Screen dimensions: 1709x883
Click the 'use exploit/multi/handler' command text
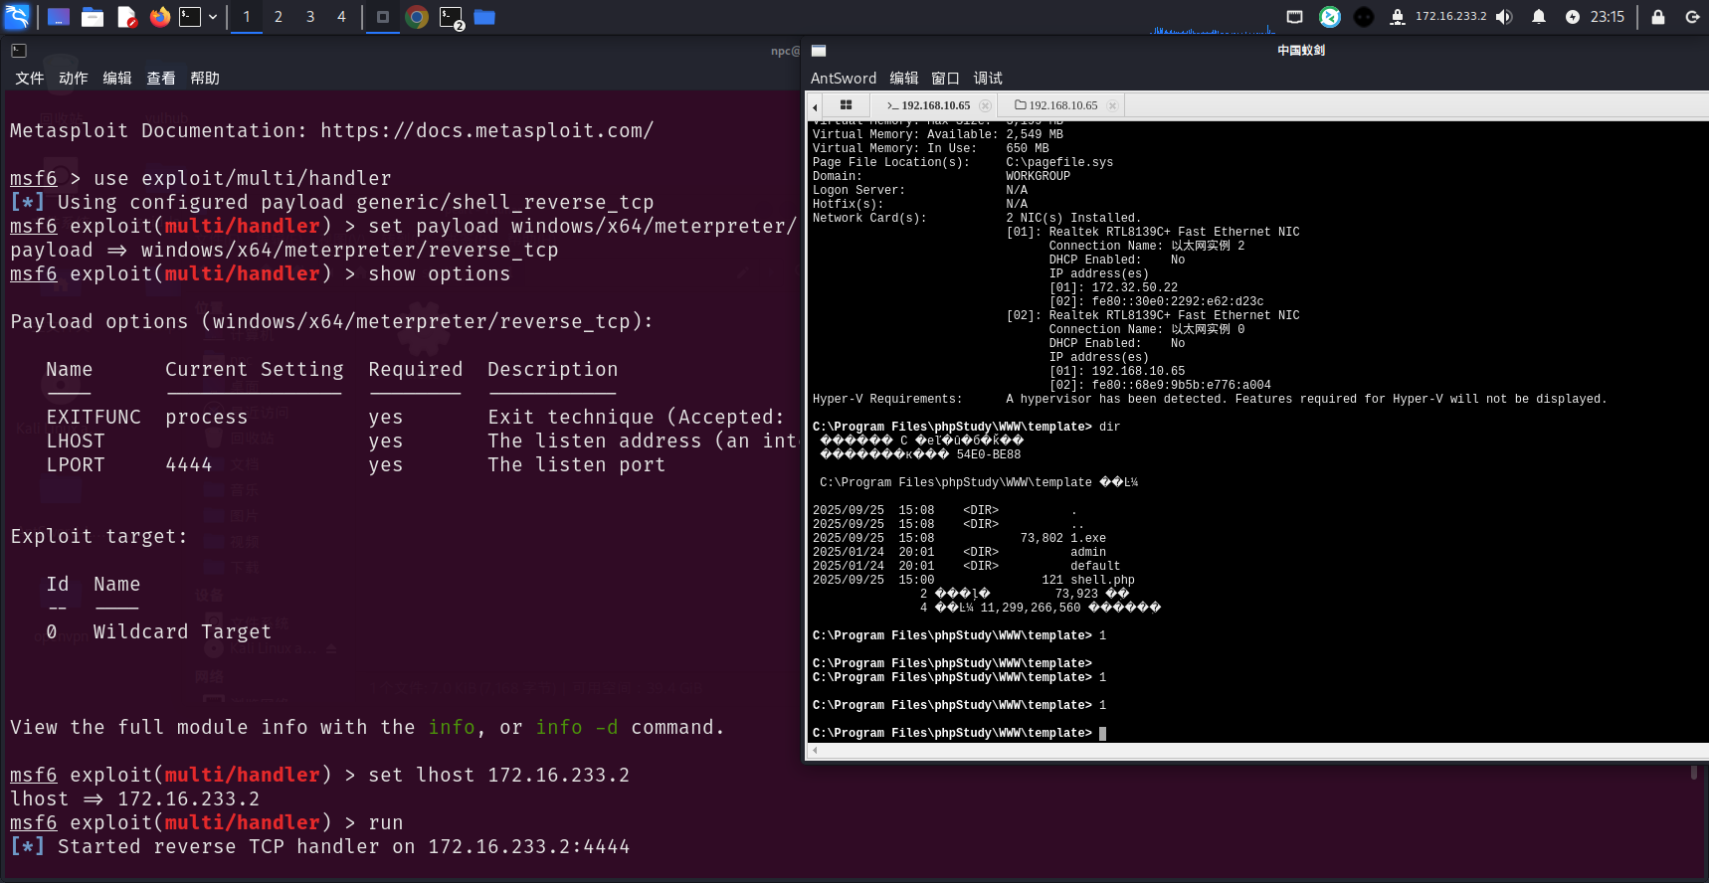pyautogui.click(x=243, y=179)
